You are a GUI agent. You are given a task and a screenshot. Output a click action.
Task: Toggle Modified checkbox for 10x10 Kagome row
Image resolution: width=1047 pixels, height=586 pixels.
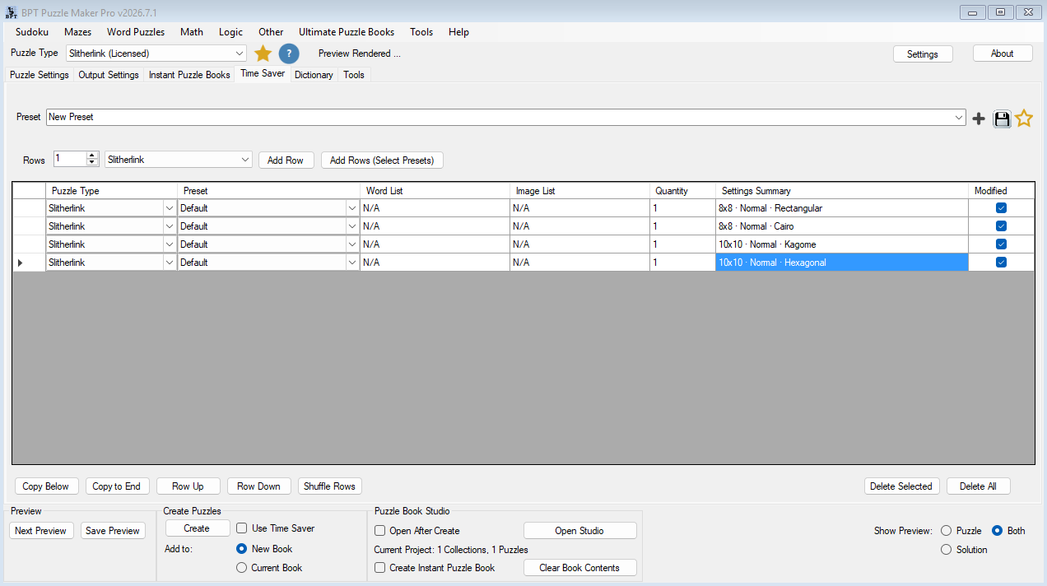tap(1001, 244)
